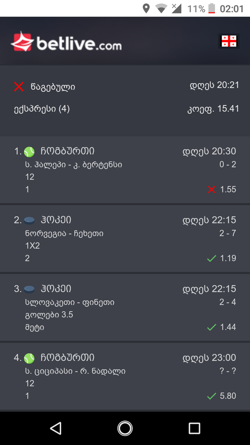Open the recent apps navigation button
The image size is (250, 445).
pyautogui.click(x=194, y=428)
